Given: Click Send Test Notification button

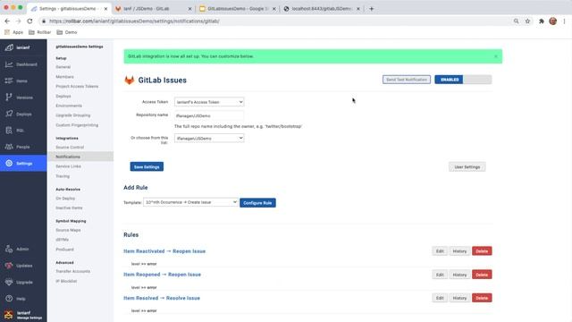Looking at the screenshot, I should point(407,80).
